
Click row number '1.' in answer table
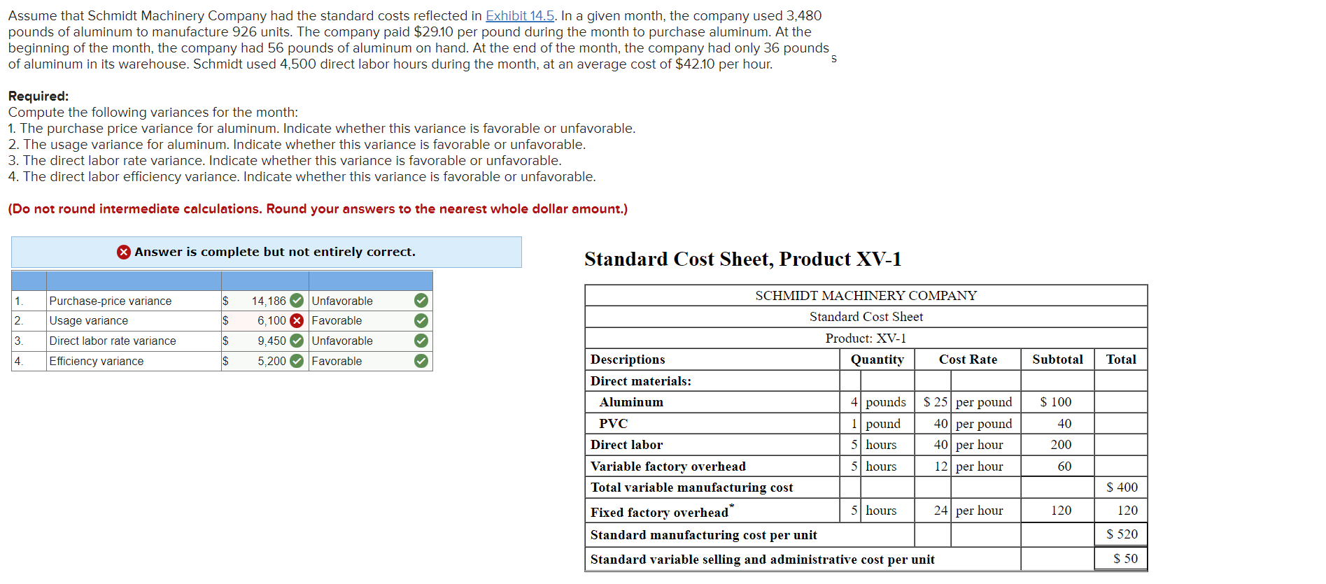click(x=19, y=301)
